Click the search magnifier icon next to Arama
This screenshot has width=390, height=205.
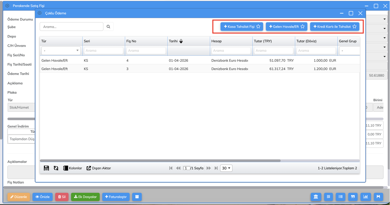[x=108, y=27]
